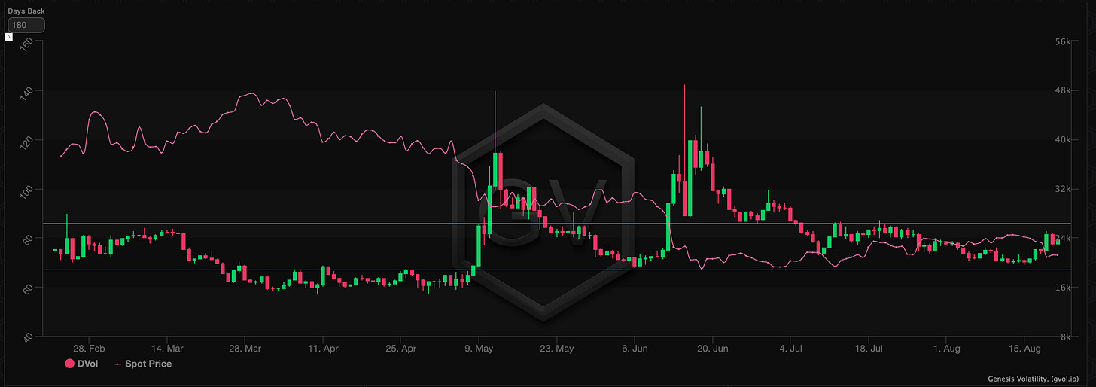Click the '8k' price axis label

(x=1065, y=337)
